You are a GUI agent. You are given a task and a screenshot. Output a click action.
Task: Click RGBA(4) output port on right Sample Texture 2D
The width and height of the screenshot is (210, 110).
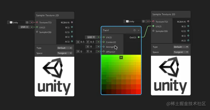click(188, 21)
